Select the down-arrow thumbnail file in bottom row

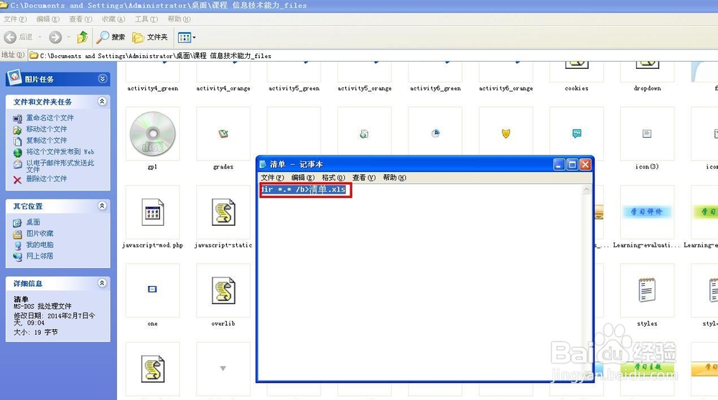223,368
